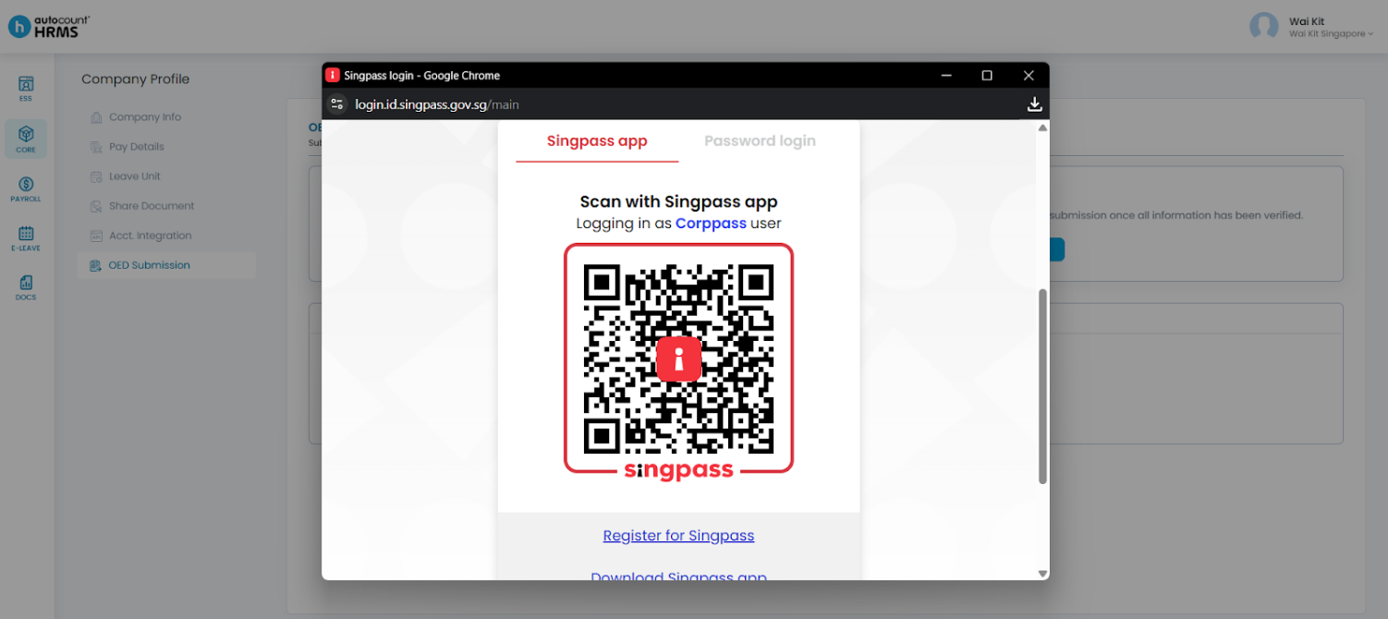Image resolution: width=1388 pixels, height=619 pixels.
Task: Open Share Document in Company Profile menu
Action: pyautogui.click(x=152, y=206)
